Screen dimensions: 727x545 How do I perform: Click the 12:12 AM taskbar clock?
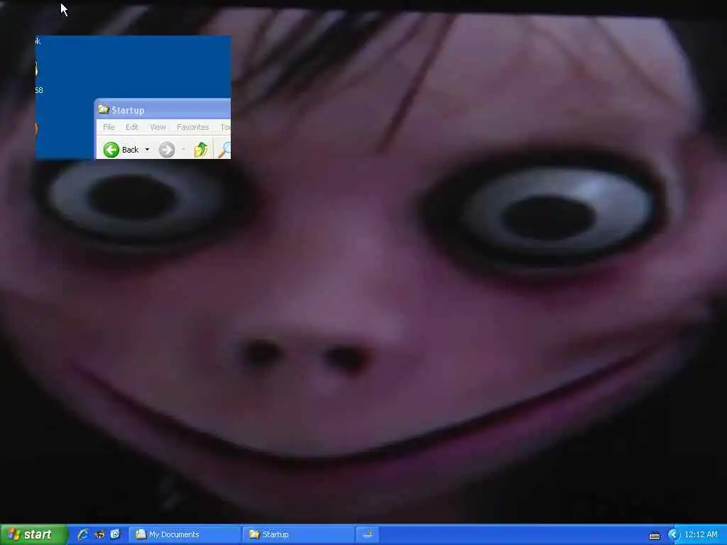[701, 535]
